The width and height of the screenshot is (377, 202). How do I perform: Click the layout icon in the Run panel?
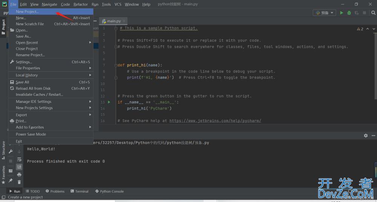click(x=11, y=171)
